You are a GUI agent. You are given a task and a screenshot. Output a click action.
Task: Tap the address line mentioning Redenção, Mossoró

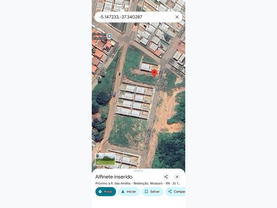pyautogui.click(x=132, y=183)
